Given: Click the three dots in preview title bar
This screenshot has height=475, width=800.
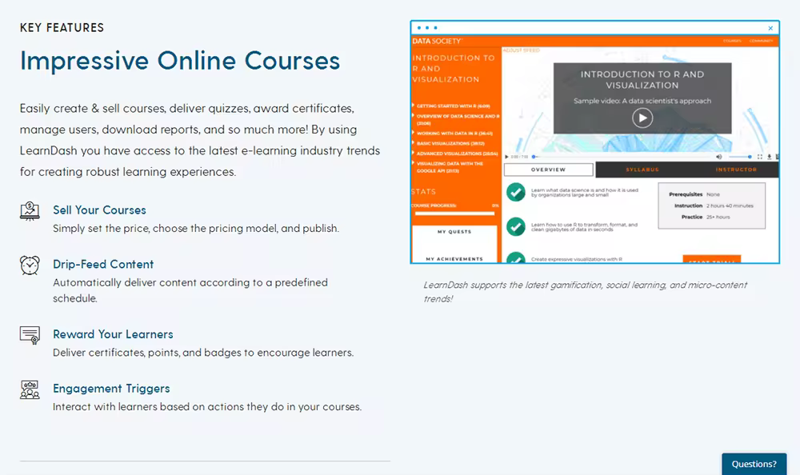Looking at the screenshot, I should click(427, 28).
